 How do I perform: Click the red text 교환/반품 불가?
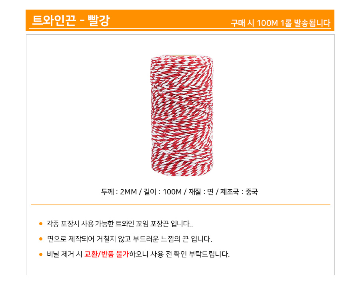(106, 254)
